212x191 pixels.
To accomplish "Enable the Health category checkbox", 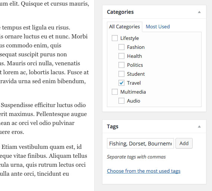I will click(x=121, y=56).
